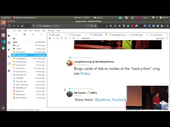This screenshot has width=170, height=127.
Task: Open the cell type Markdown dropdown
Action: click(87, 38)
